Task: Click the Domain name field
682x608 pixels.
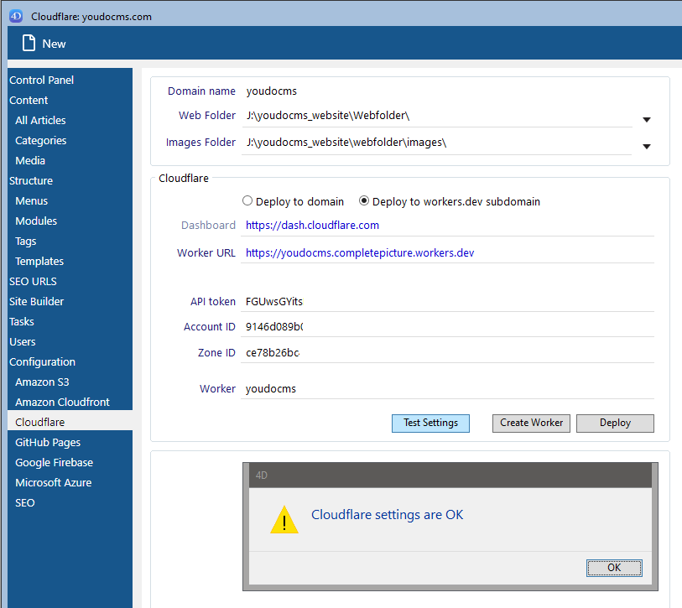Action: click(x=272, y=91)
